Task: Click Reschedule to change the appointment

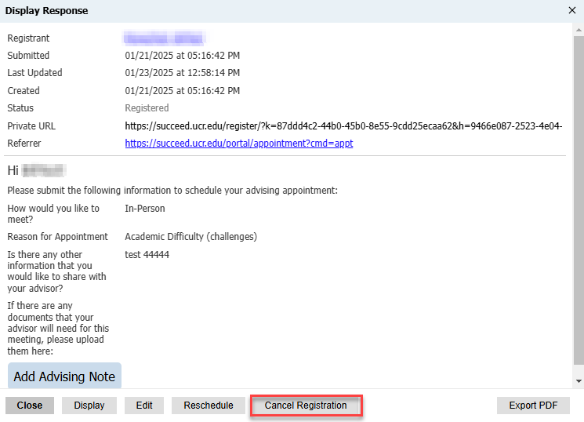Action: coord(209,406)
